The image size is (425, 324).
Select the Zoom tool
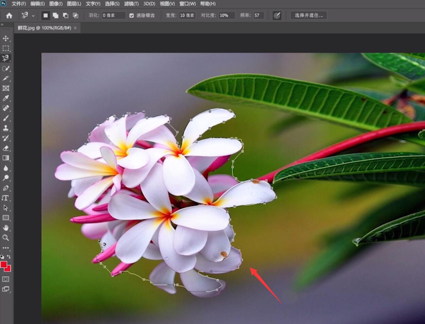6,237
